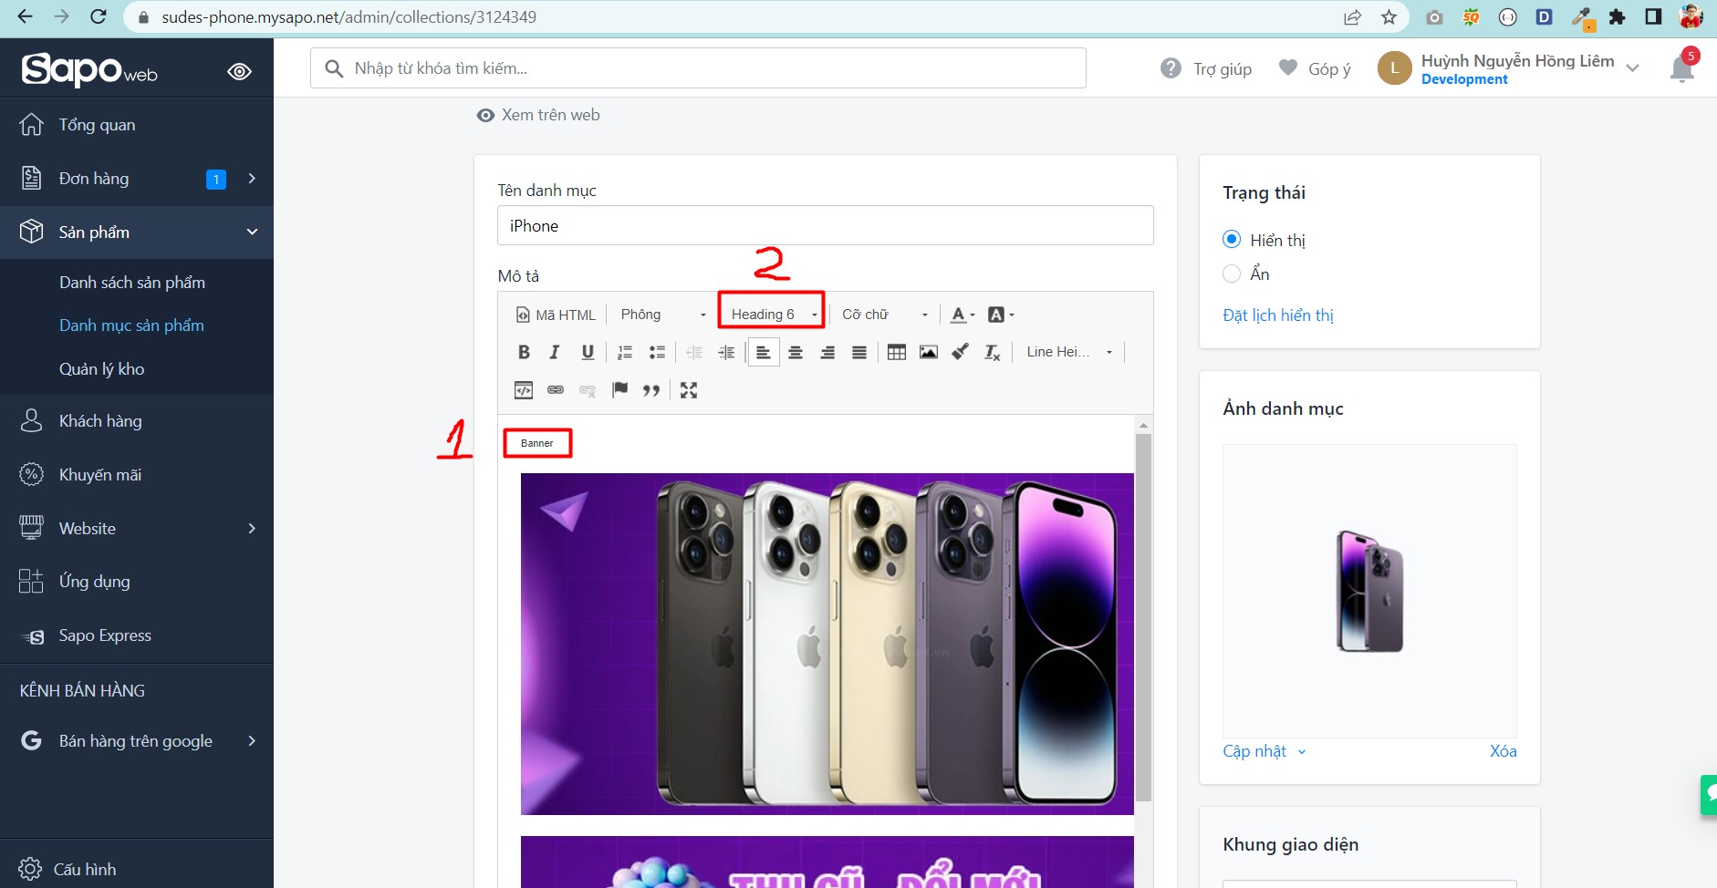Select the Ẩn radio option

point(1232,274)
